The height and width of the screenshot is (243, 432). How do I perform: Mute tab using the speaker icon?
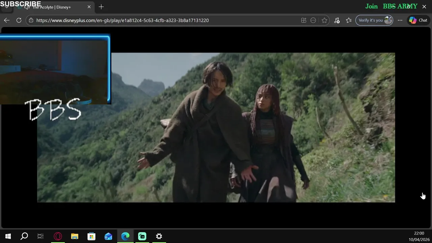coord(27,7)
